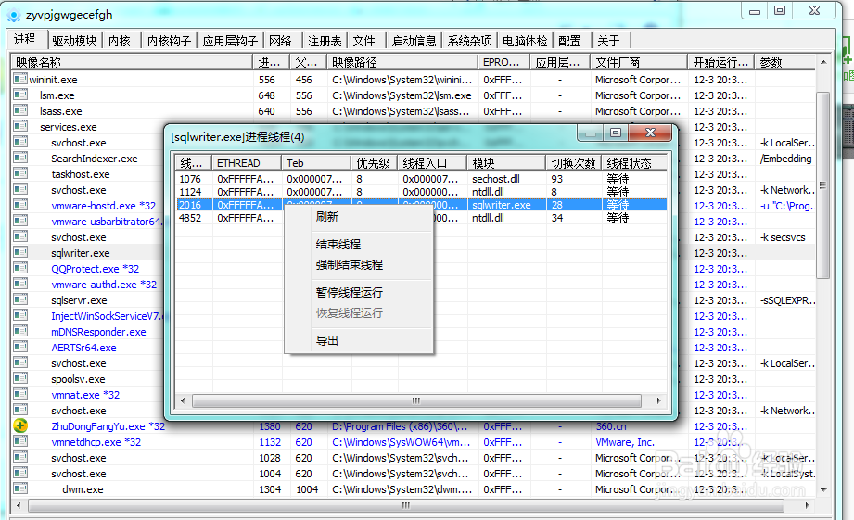Click the process icon beside vmnat.exe
Viewport: 854px width, 520px height.
(20, 395)
